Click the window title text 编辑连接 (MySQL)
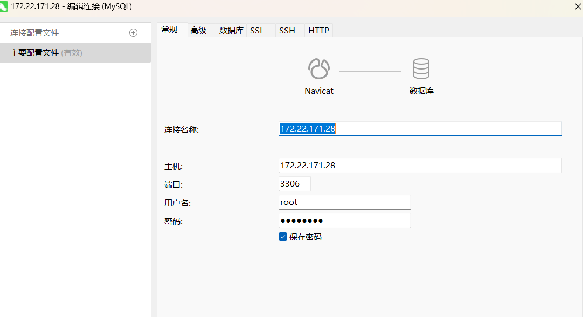 coord(99,6)
